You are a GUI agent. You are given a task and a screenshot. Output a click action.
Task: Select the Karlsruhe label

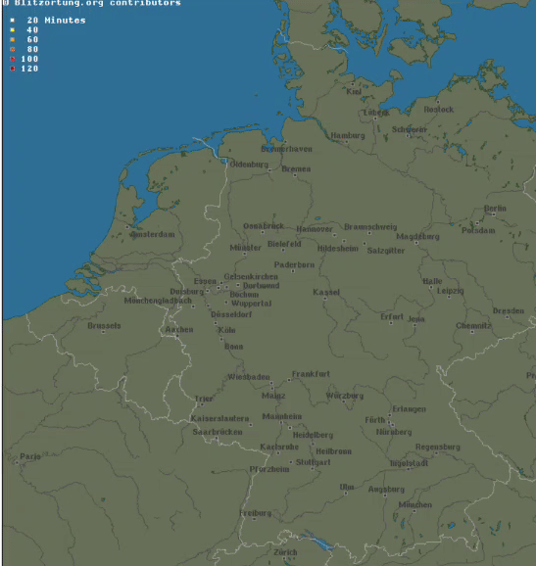point(279,447)
